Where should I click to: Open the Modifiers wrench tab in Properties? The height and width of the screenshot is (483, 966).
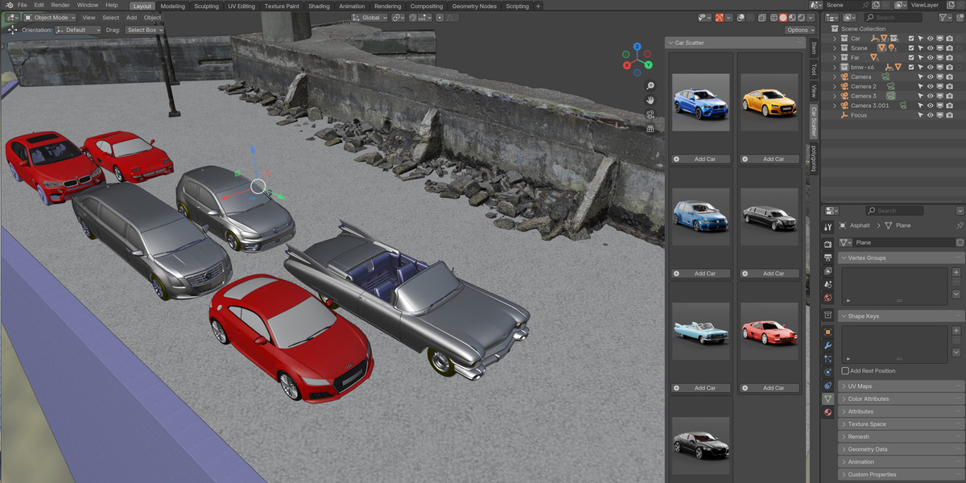coord(828,345)
